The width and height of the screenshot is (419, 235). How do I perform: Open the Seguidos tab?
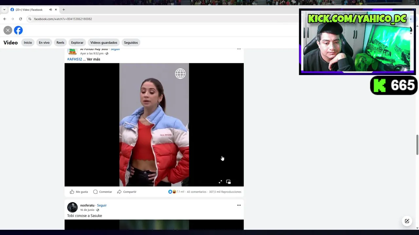pos(131,42)
